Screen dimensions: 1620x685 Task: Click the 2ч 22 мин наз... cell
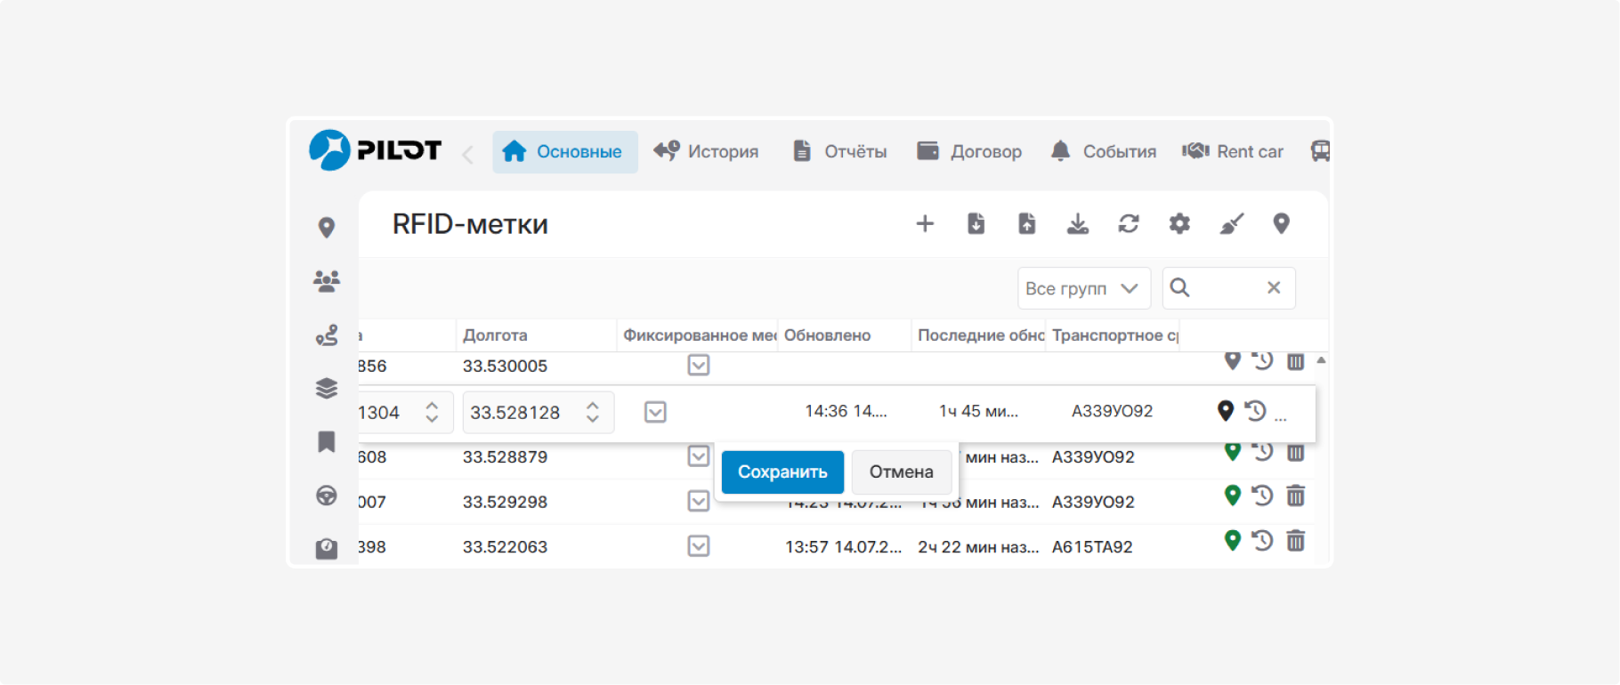click(978, 547)
